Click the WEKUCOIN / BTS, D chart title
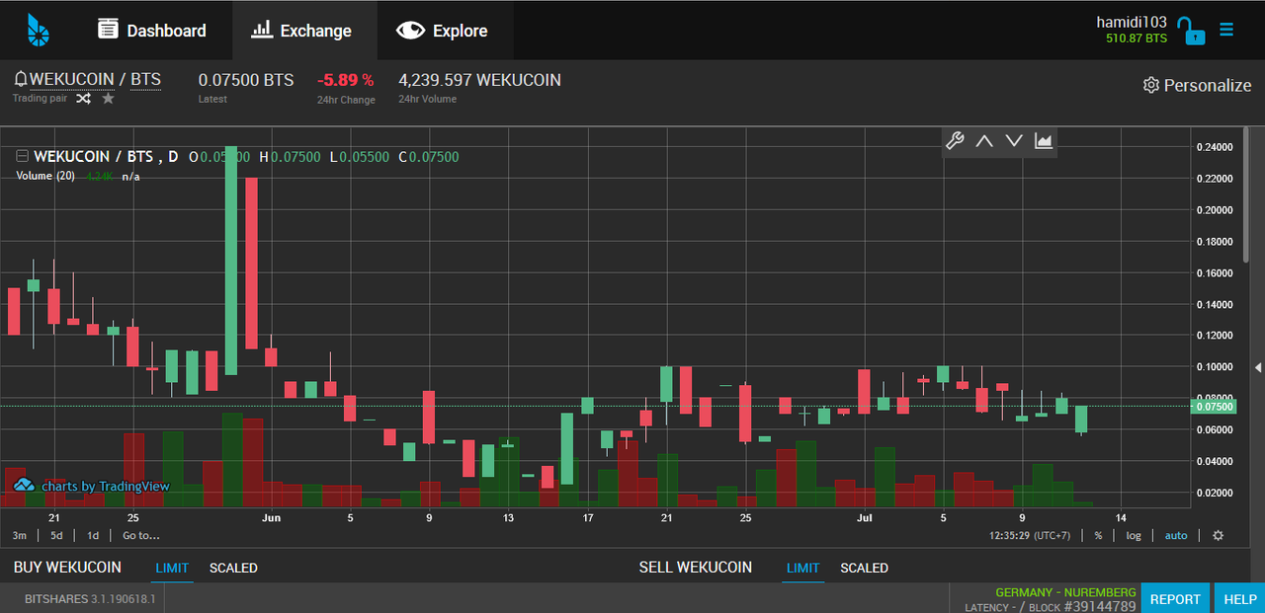Image resolution: width=1265 pixels, height=613 pixels. [106, 156]
